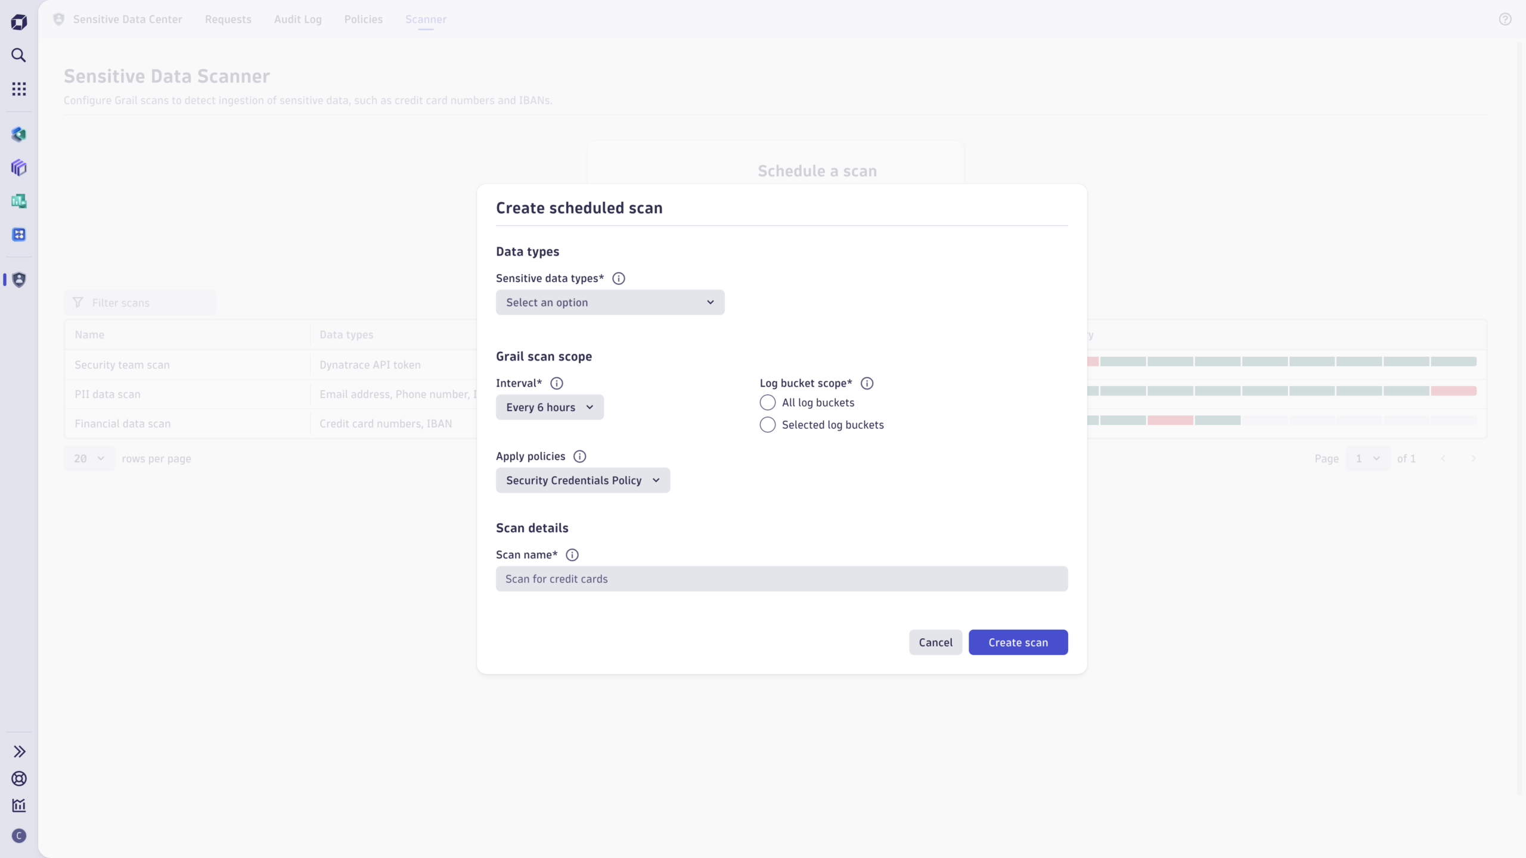Choose the Selected log buckets radio option
The image size is (1526, 858).
pyautogui.click(x=768, y=425)
